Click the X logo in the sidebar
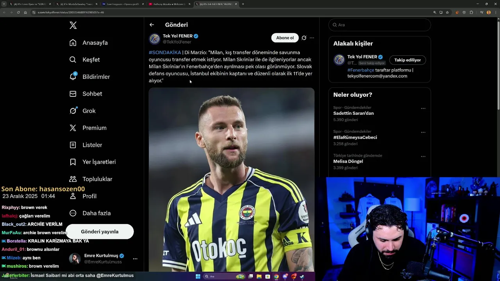Screen dimensions: 500x281 click(x=73, y=25)
